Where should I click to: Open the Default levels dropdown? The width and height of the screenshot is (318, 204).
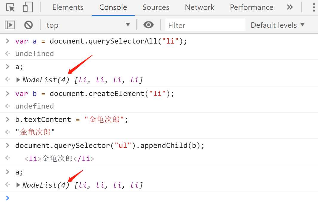tap(277, 25)
